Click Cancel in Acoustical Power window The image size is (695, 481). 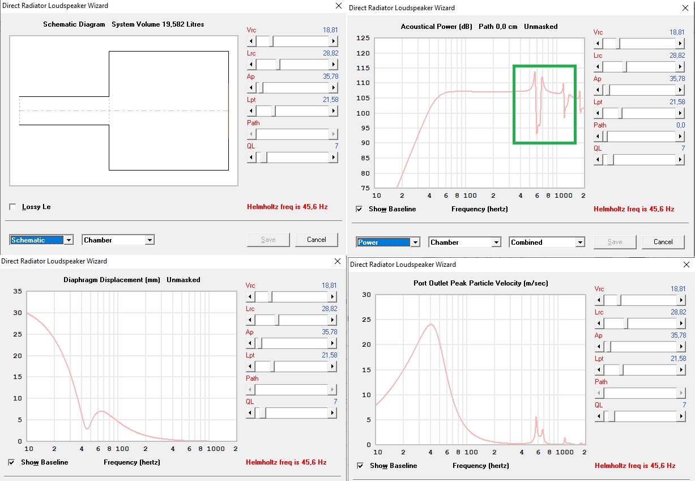pyautogui.click(x=663, y=242)
